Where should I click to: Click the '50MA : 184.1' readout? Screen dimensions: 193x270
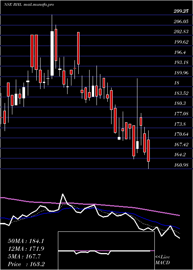pos(26,241)
